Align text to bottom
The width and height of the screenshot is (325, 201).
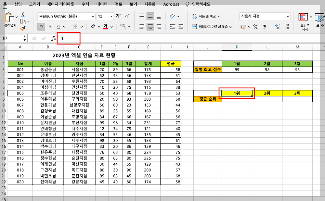coord(159,17)
